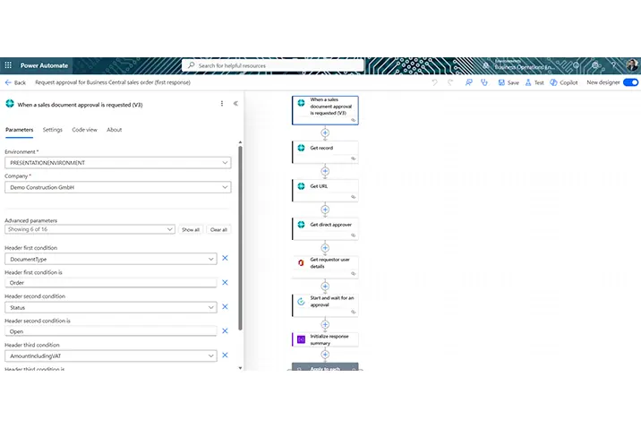Click the Approvals icon on Start and wait
The image size is (641, 428).
coord(302,301)
